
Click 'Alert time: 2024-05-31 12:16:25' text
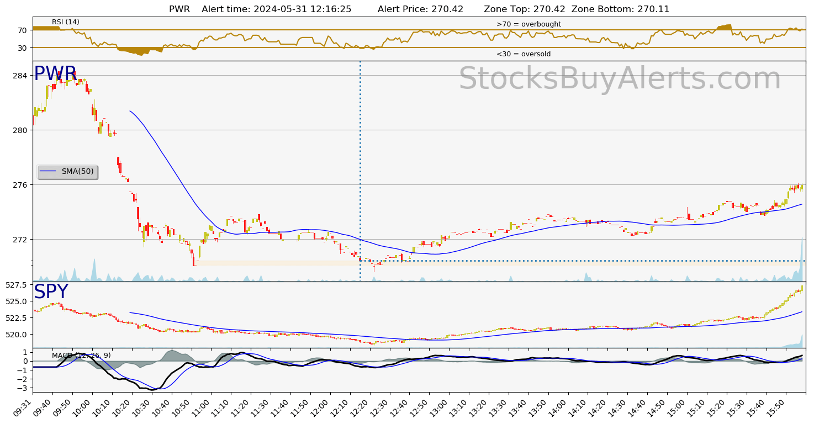[x=277, y=9]
